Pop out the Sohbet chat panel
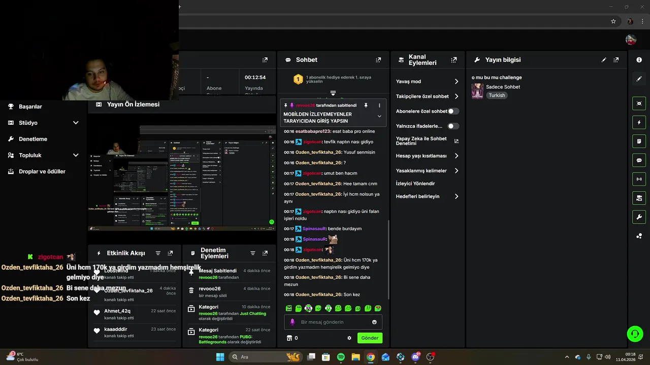Viewport: 650px width, 365px height. (x=378, y=60)
